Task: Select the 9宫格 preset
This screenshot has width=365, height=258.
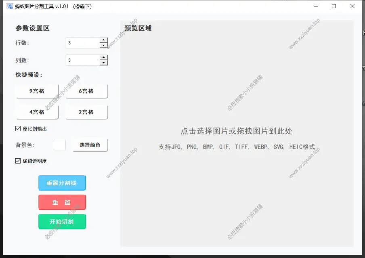Action: [x=37, y=91]
